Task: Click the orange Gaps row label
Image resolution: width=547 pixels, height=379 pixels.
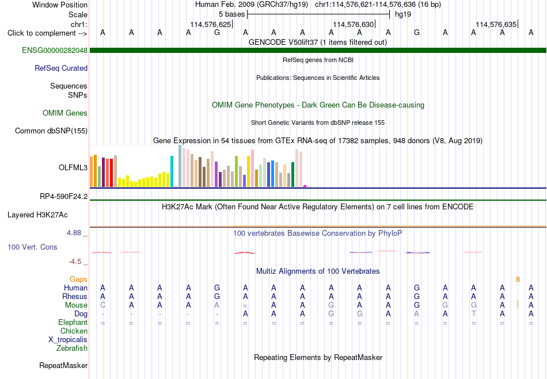Action: tap(78, 280)
